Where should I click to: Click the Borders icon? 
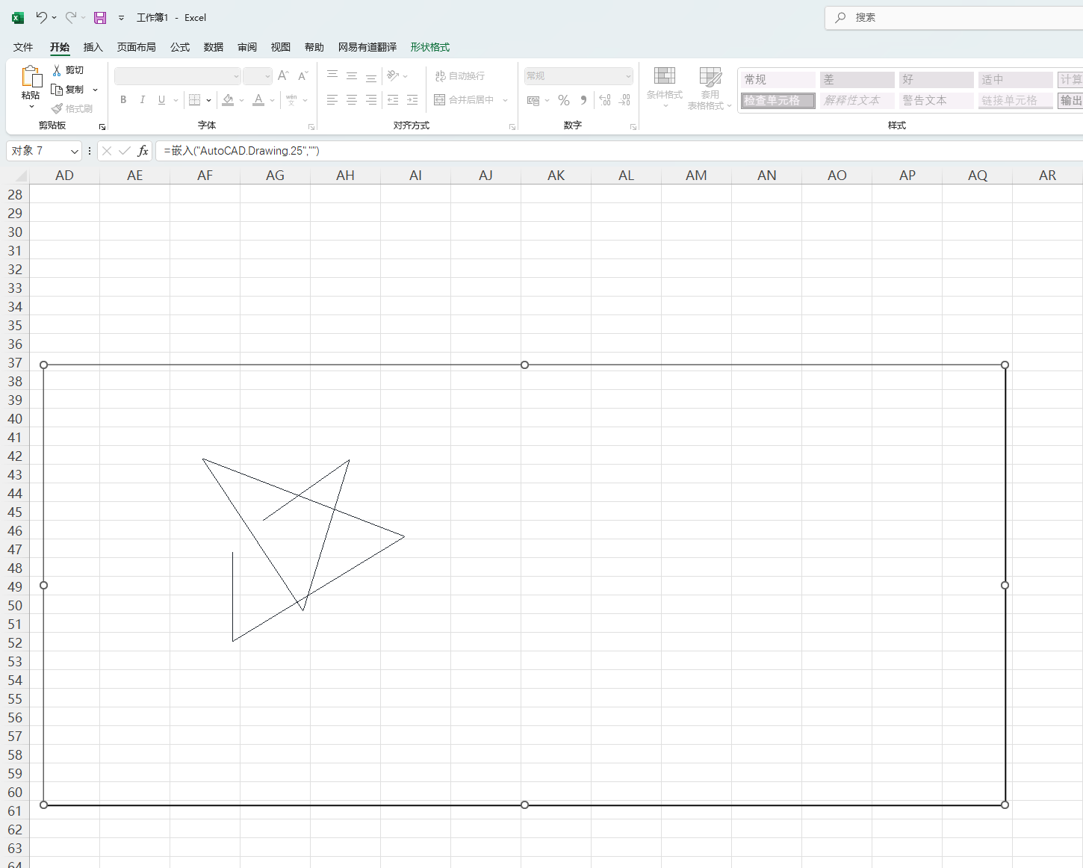tap(195, 100)
